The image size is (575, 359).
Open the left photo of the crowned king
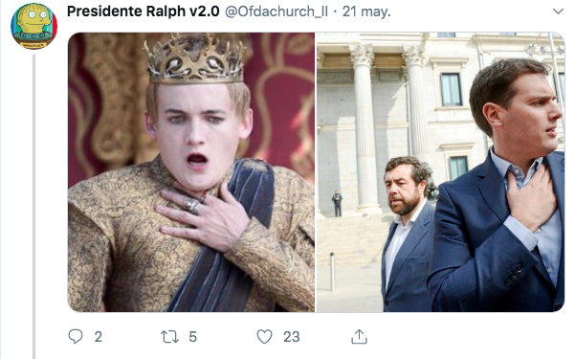(x=191, y=172)
